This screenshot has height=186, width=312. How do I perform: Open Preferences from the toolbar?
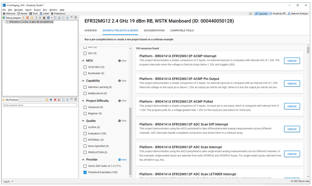(x=58, y=13)
